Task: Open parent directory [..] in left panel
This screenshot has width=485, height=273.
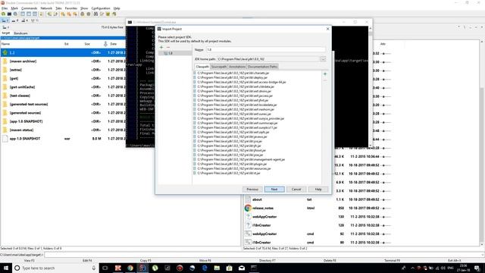Action: coord(63,52)
